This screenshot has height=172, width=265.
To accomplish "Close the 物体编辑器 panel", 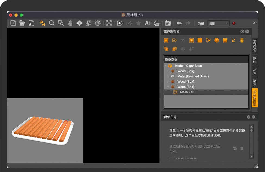I will (247, 31).
